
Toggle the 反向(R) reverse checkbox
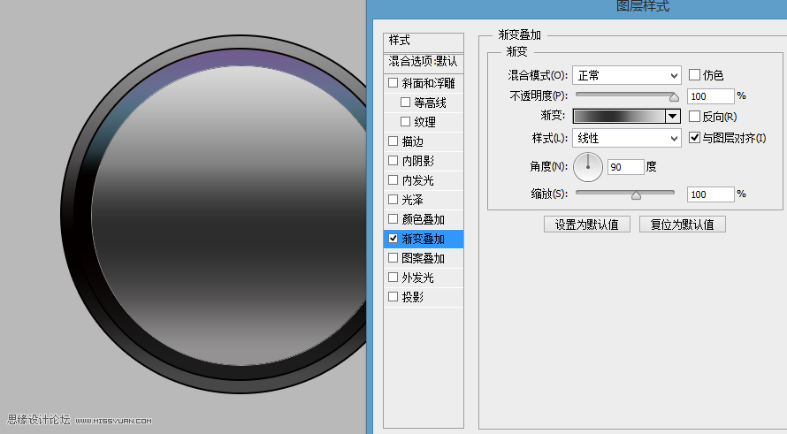pos(695,117)
